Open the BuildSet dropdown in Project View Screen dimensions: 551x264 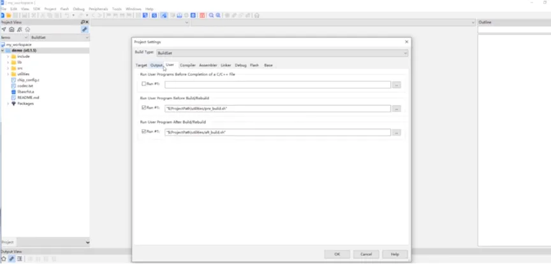60,38
